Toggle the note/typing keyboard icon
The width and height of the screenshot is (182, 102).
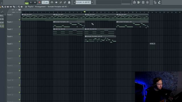[x=61, y=2]
